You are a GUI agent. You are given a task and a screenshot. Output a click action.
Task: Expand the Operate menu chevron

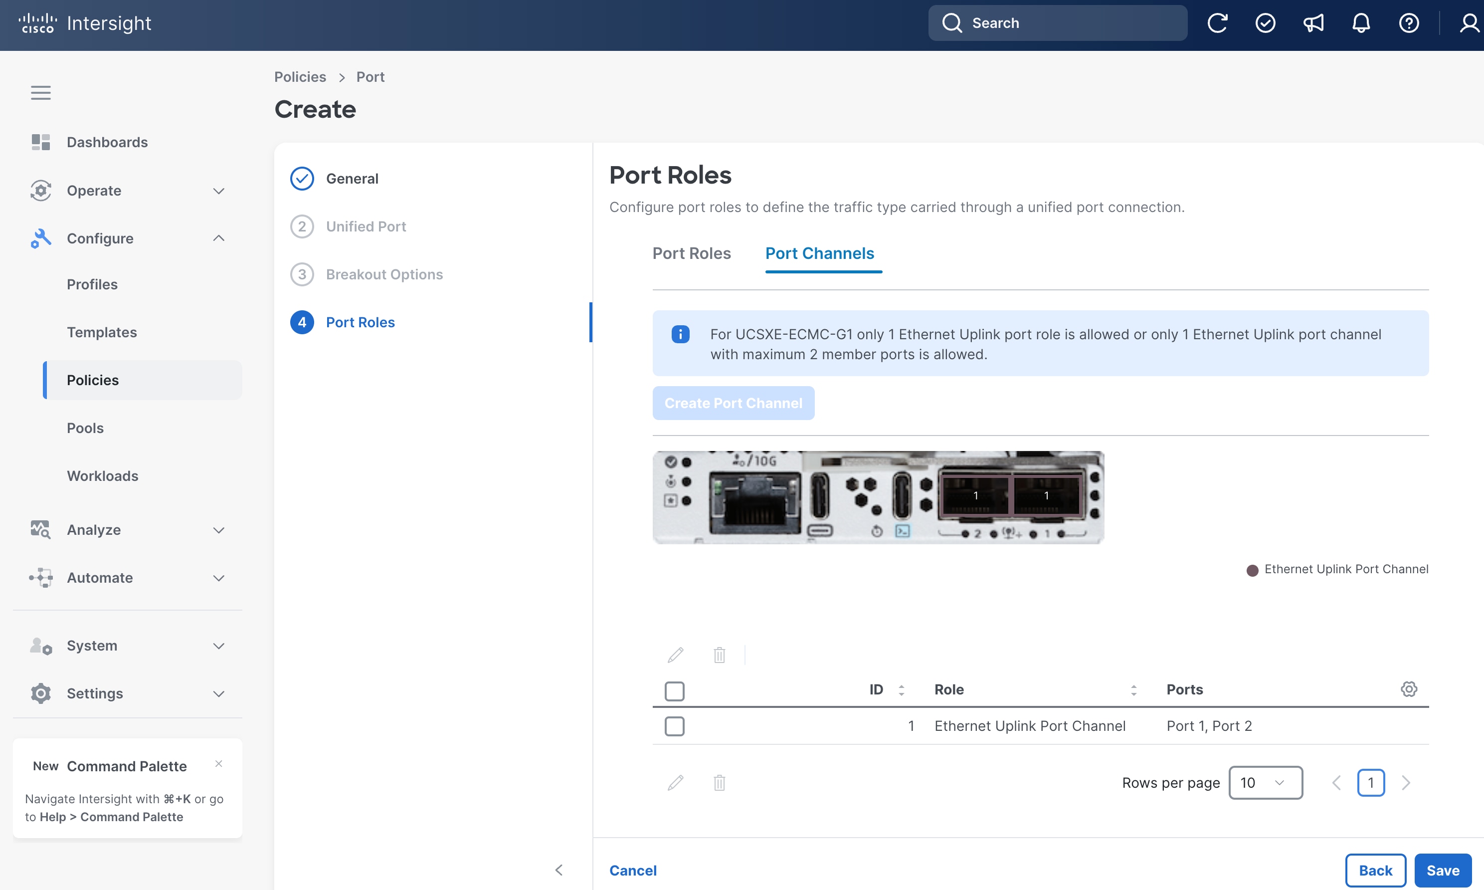click(219, 191)
